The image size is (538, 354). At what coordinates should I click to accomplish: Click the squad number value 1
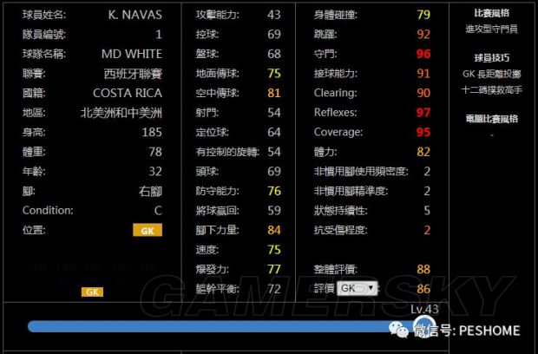pos(159,35)
